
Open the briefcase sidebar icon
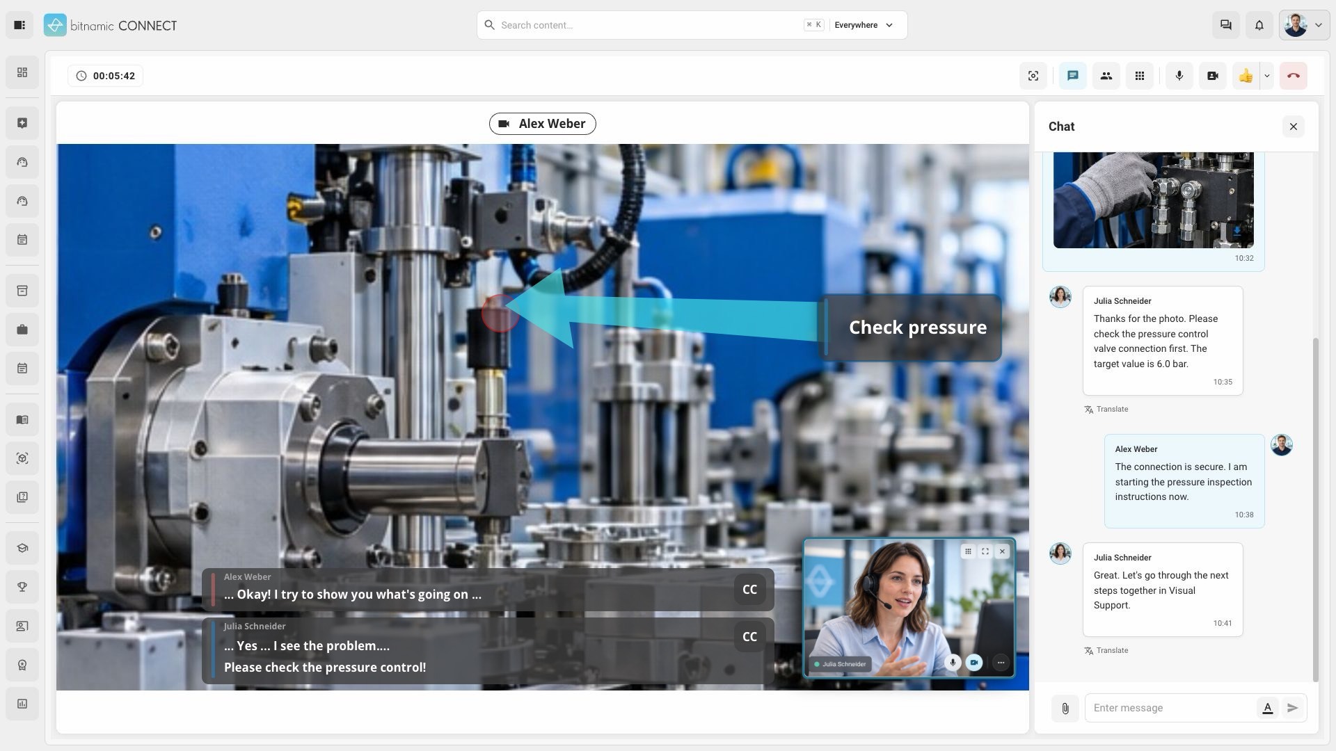pyautogui.click(x=22, y=330)
